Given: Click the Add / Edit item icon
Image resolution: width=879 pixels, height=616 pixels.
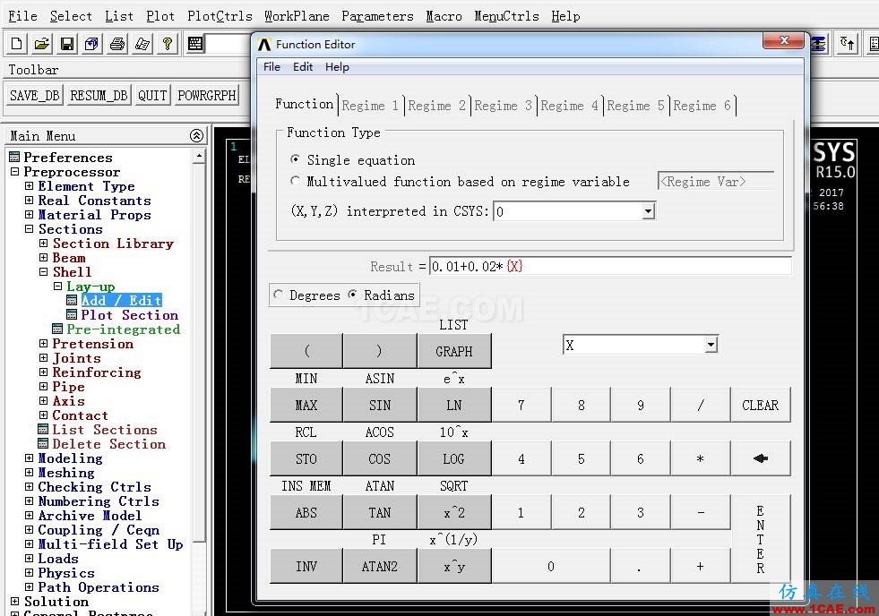Looking at the screenshot, I should (x=72, y=301).
